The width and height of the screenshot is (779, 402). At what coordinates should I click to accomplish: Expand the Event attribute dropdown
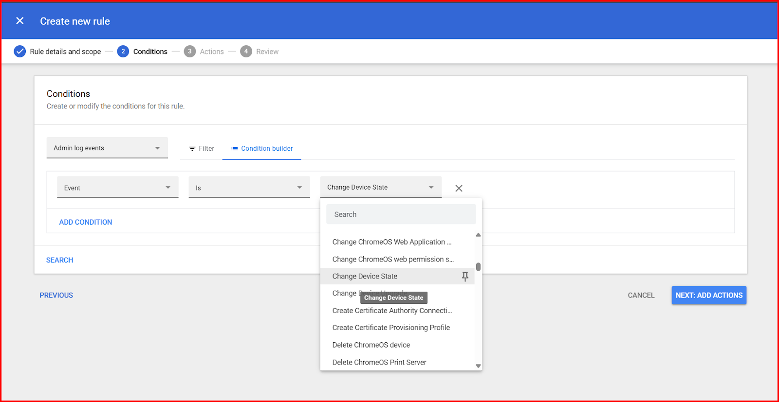pos(117,188)
